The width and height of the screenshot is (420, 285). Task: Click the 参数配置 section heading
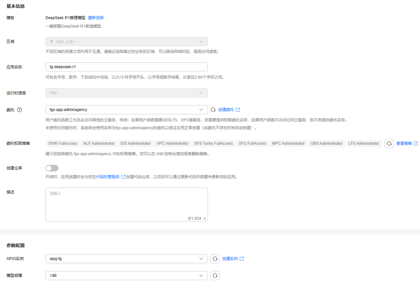coord(16,245)
